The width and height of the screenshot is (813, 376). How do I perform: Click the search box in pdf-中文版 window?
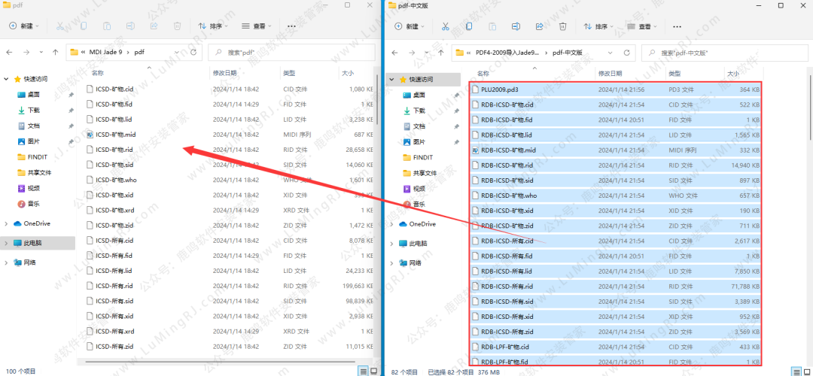click(x=723, y=53)
